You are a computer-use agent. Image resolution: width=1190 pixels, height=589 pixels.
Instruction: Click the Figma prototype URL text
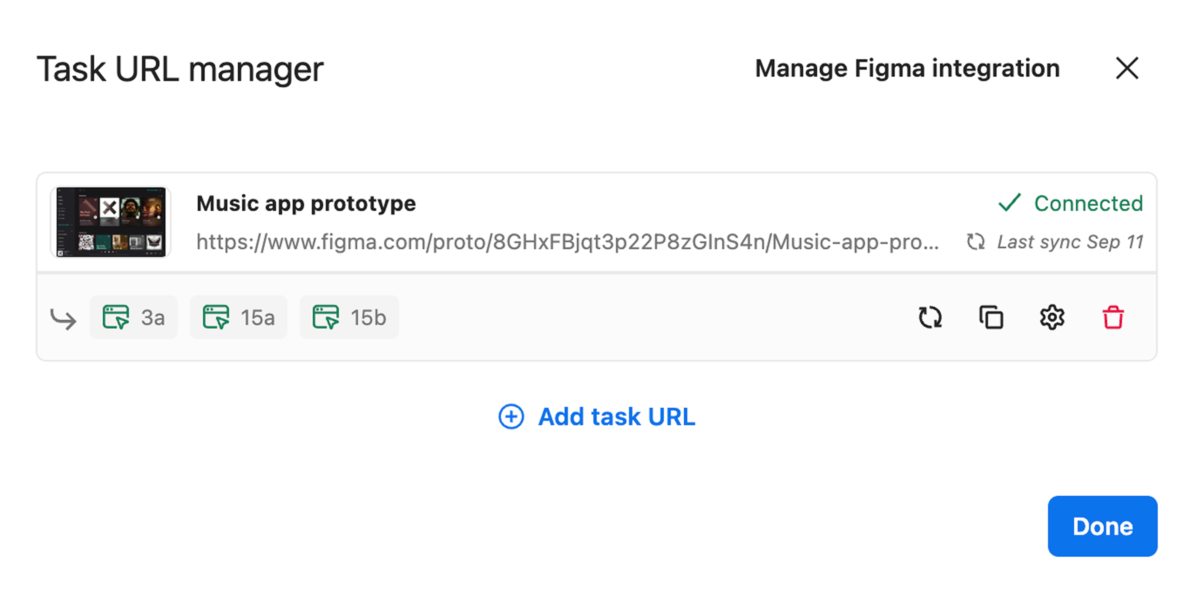[567, 242]
